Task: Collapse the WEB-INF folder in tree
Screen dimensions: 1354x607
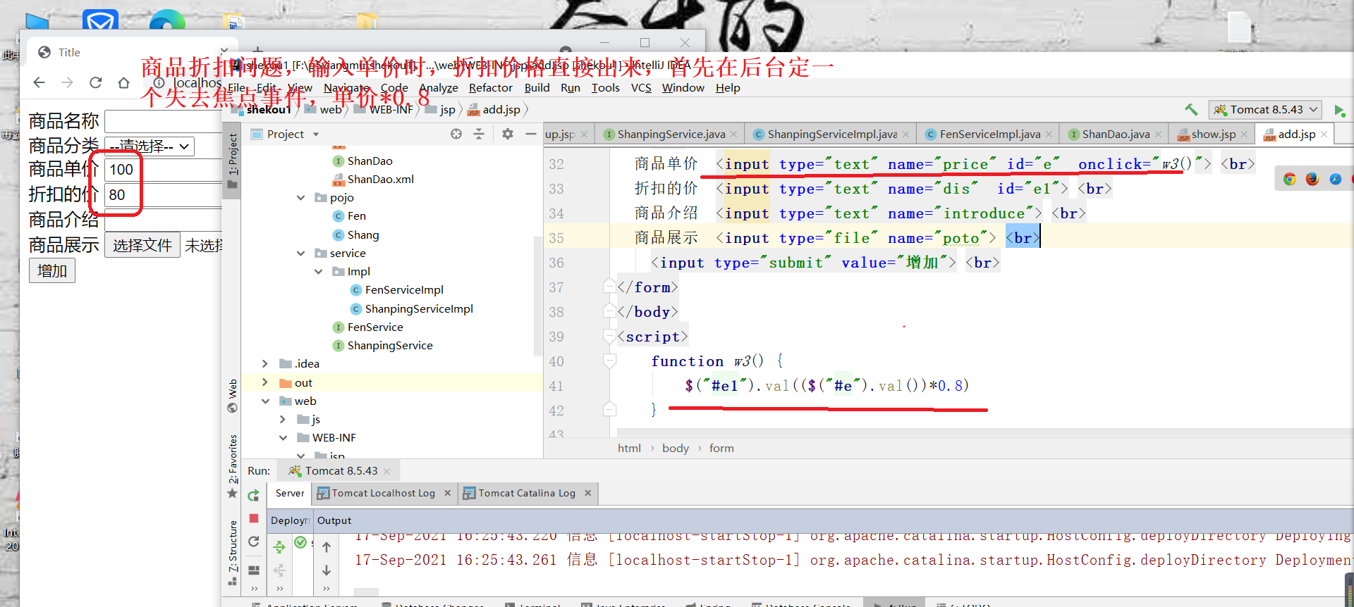Action: tap(283, 438)
